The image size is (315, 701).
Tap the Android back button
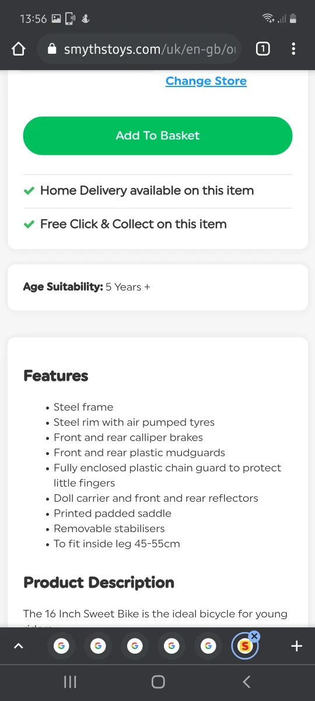246,682
